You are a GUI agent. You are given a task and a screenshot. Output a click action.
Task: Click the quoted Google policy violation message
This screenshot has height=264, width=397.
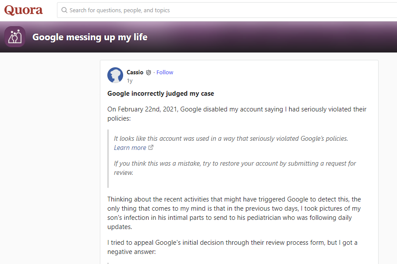pyautogui.click(x=231, y=139)
